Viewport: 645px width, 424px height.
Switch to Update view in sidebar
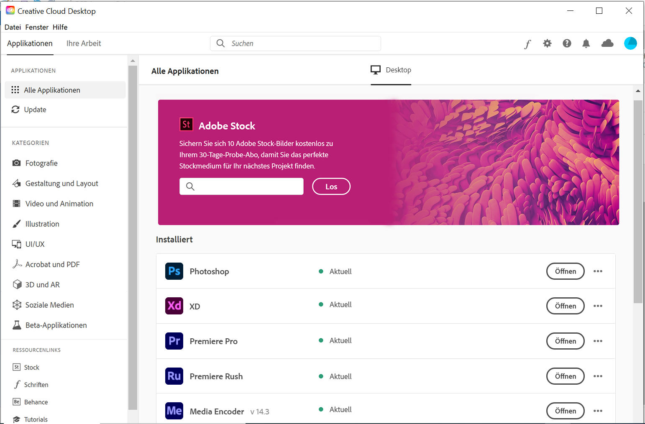tap(35, 109)
